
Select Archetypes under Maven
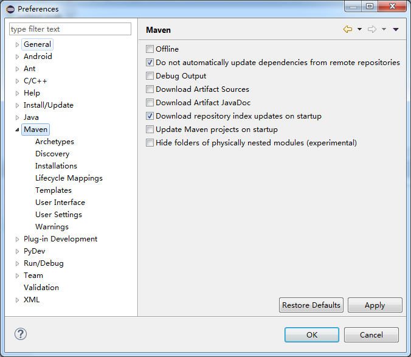pyautogui.click(x=55, y=142)
